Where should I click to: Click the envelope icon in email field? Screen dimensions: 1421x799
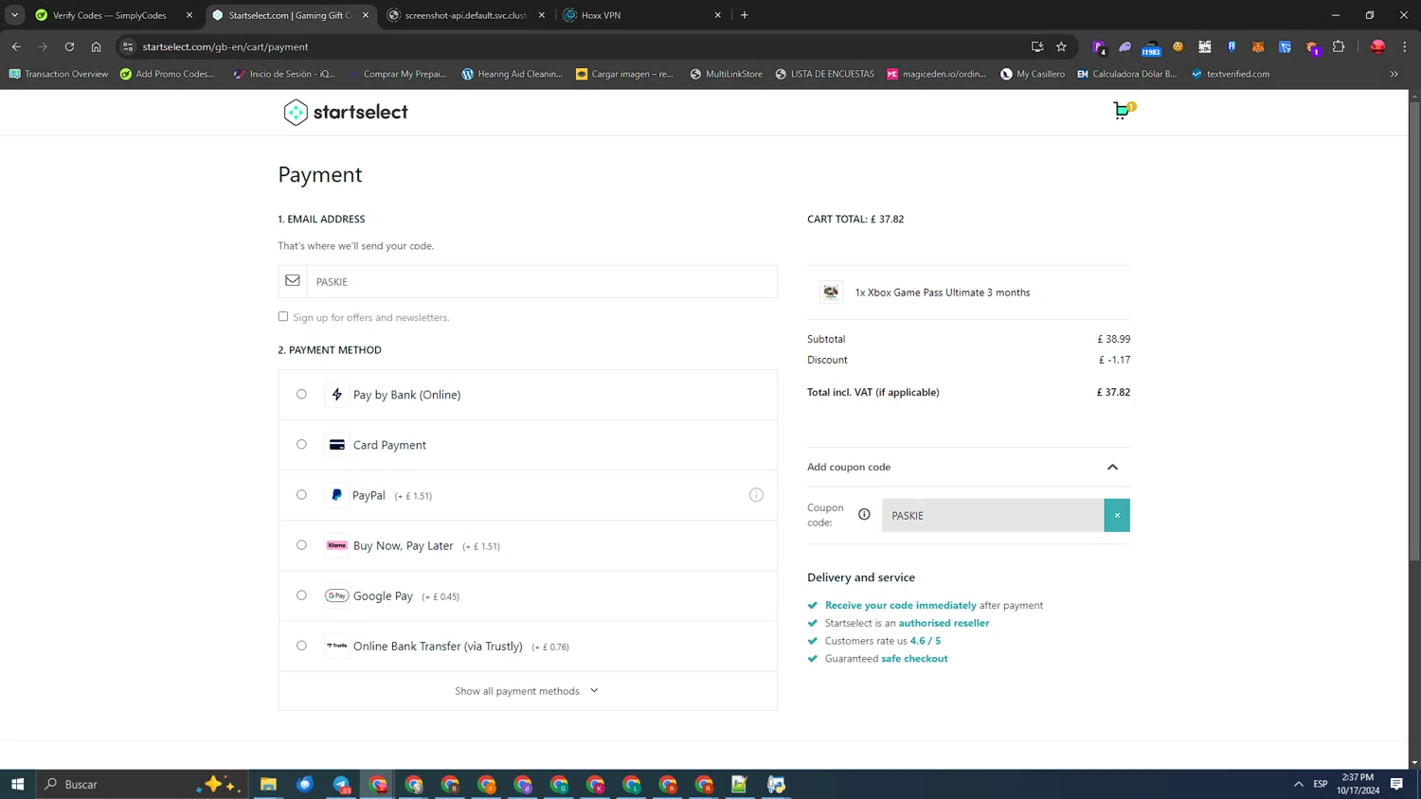(x=293, y=280)
